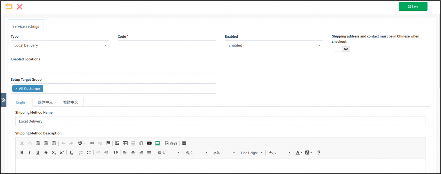Insert a special character (Omega icon)
The width and height of the screenshot is (441, 174).
pos(141,143)
